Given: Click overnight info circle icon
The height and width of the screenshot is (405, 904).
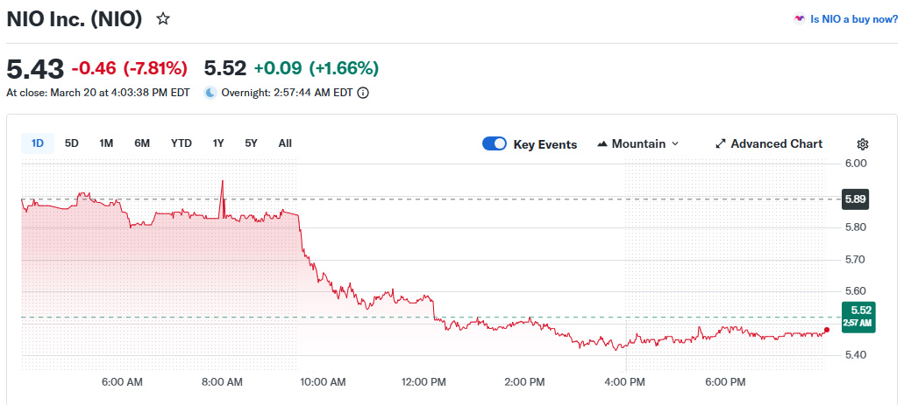Looking at the screenshot, I should point(363,93).
